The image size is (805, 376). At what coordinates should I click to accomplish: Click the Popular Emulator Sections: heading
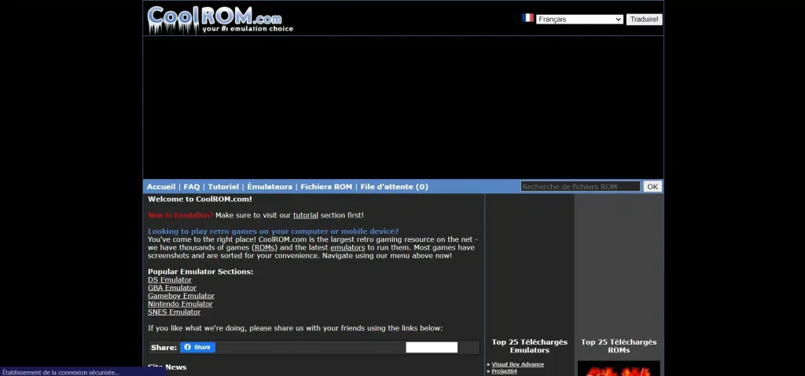click(x=200, y=272)
